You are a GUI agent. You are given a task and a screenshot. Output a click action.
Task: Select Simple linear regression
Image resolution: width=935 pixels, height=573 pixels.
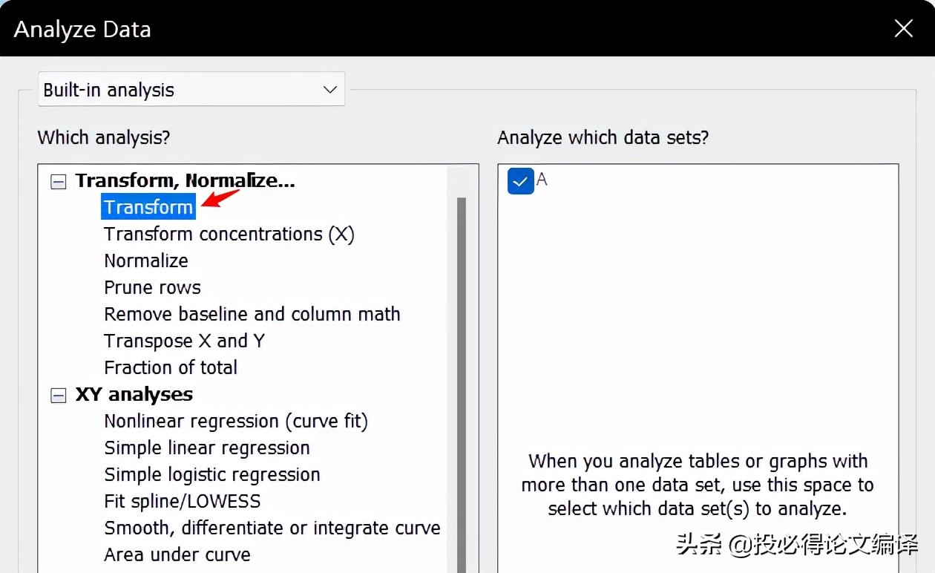tap(206, 448)
